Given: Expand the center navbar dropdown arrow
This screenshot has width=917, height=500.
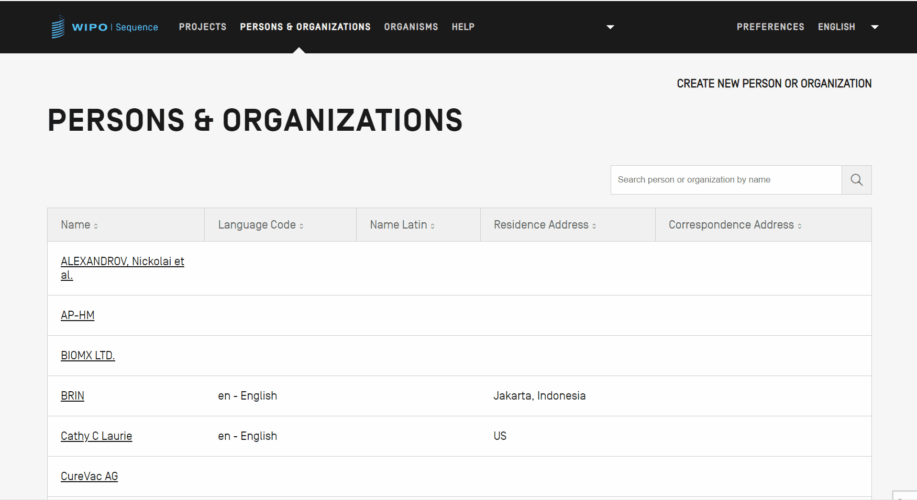Looking at the screenshot, I should coord(610,27).
